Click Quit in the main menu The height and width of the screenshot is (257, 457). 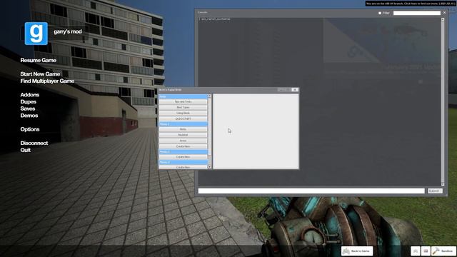pos(26,150)
